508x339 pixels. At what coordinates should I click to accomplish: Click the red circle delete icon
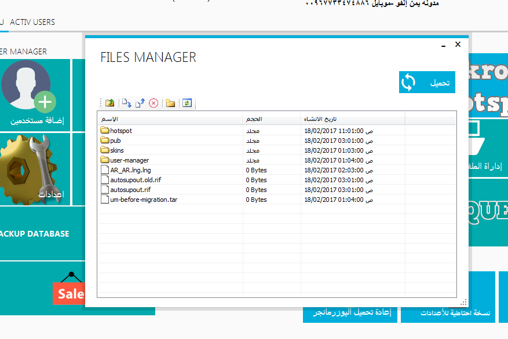pos(154,103)
